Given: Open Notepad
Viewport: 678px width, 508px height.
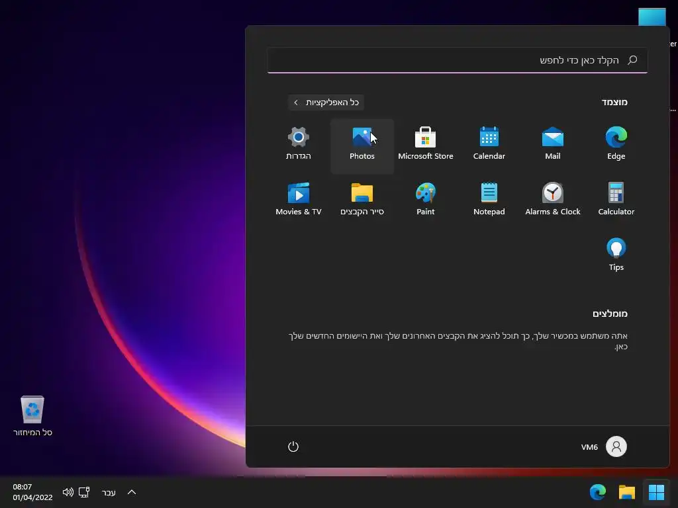Looking at the screenshot, I should click(489, 200).
